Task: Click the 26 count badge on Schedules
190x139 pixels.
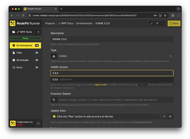Action: coord(37,60)
